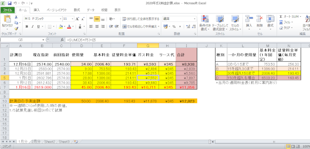Click the Insert cells icon
The height and width of the screenshot is (149, 310).
click(249, 23)
